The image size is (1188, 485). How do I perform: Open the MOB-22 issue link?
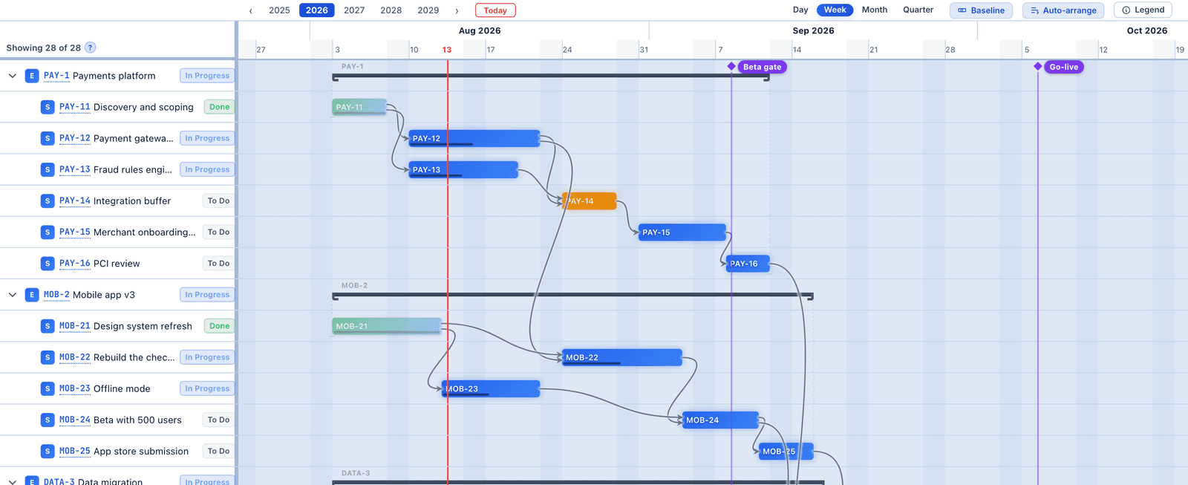click(74, 357)
